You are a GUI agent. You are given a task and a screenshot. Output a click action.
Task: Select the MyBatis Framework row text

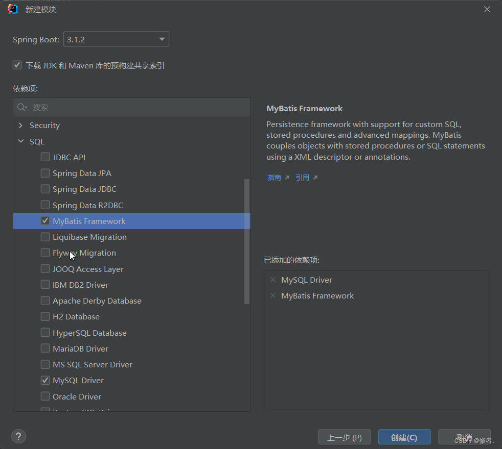tap(89, 221)
